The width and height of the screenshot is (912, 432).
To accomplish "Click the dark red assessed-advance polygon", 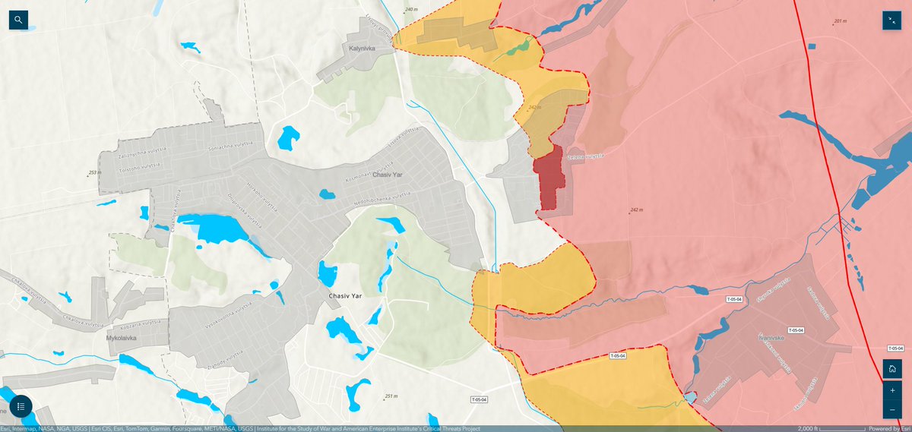I will tap(549, 180).
